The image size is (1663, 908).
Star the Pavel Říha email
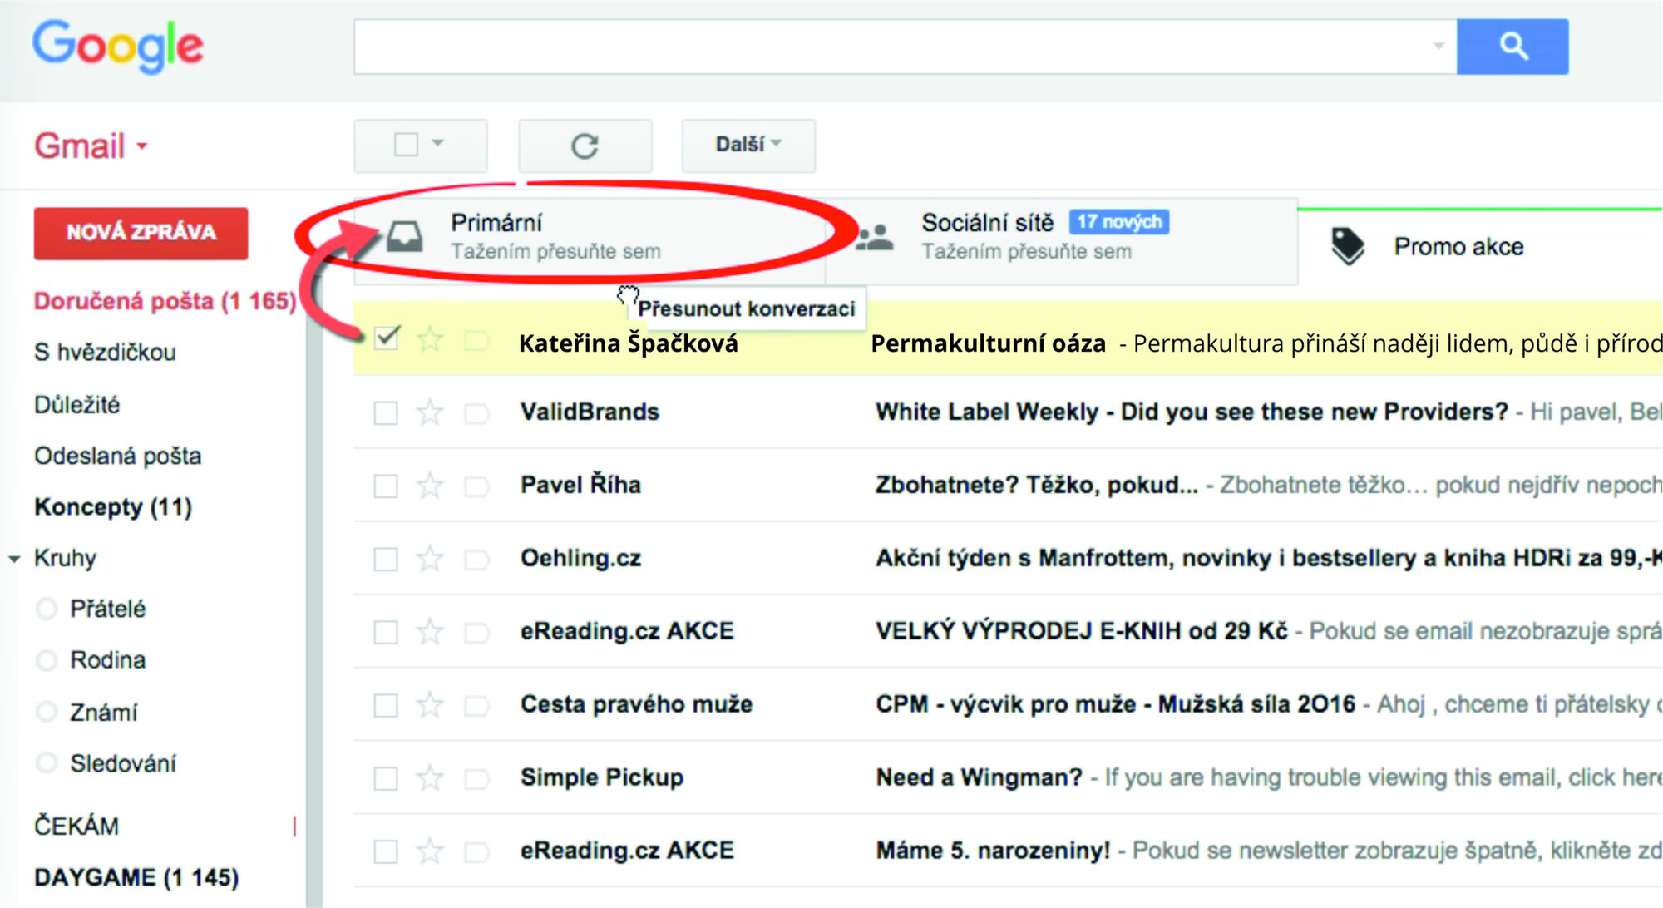[430, 486]
